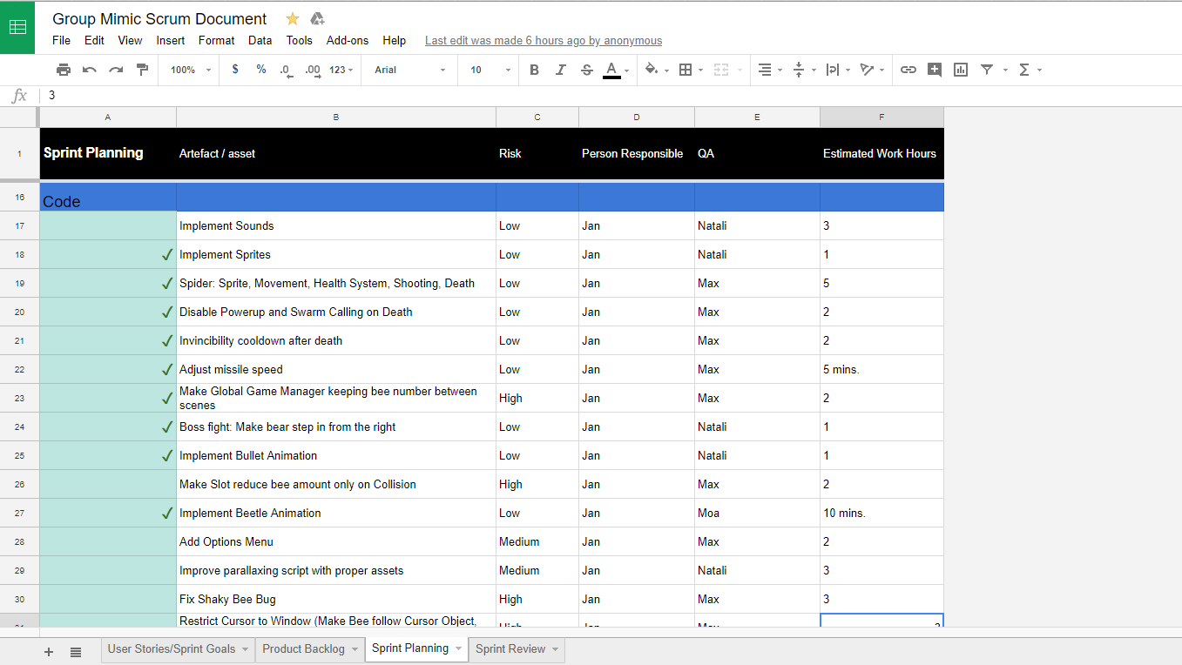The image size is (1182, 665).
Task: Select row 17 header
Action: click(x=19, y=225)
